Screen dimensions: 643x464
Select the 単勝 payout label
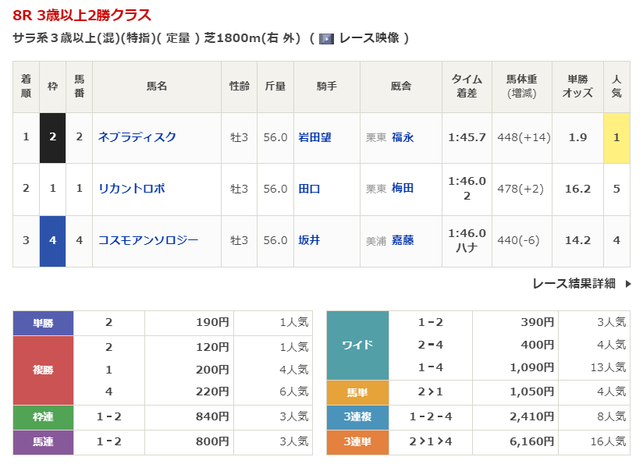[43, 323]
